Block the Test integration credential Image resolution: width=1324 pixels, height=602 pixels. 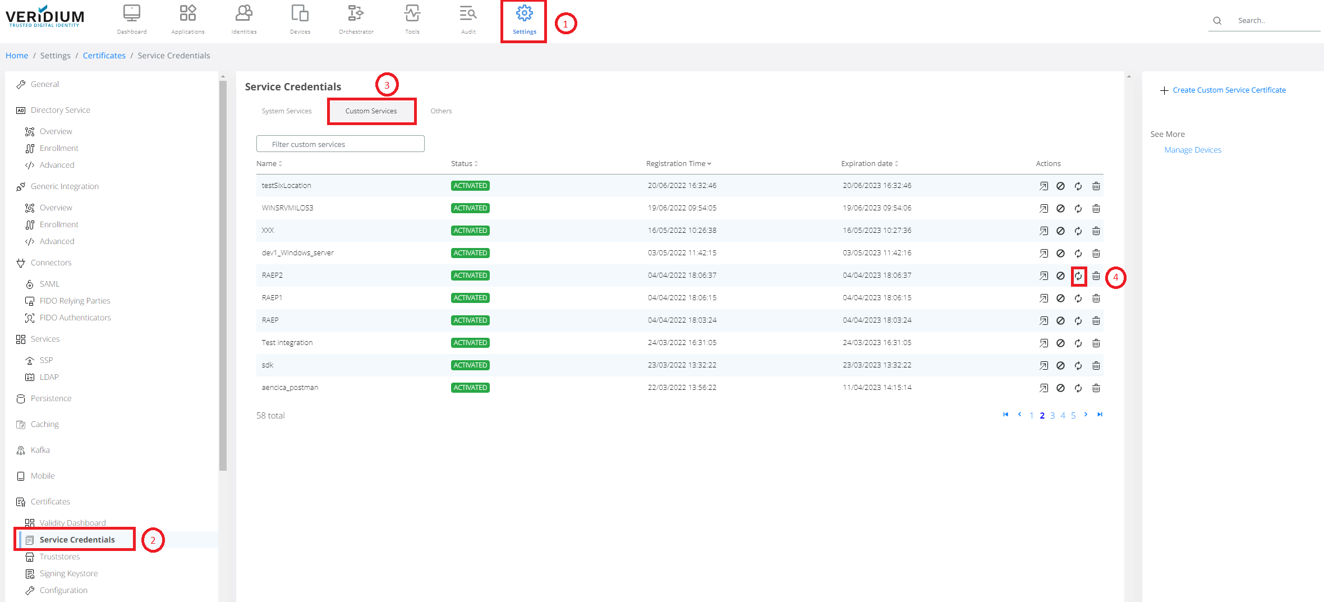[x=1060, y=343]
